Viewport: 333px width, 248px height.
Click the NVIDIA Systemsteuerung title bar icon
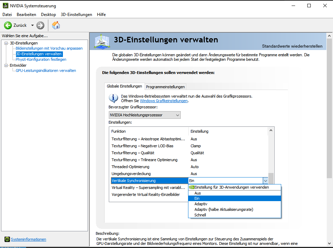(6, 6)
